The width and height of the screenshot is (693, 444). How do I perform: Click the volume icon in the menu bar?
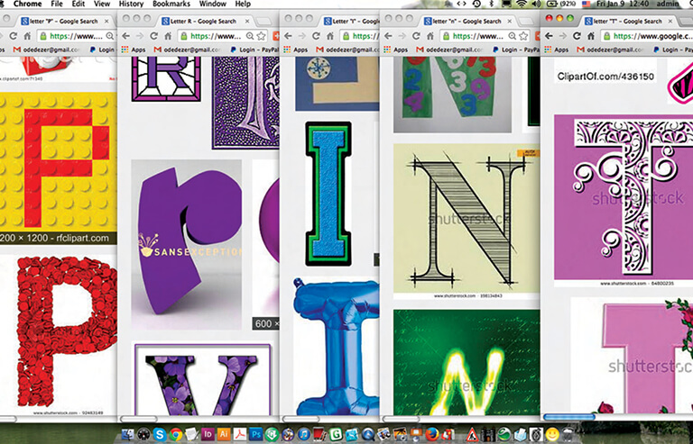pos(537,4)
